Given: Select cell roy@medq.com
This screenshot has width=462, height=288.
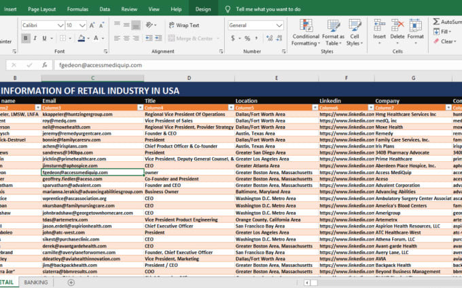Looking at the screenshot, I should point(92,121).
